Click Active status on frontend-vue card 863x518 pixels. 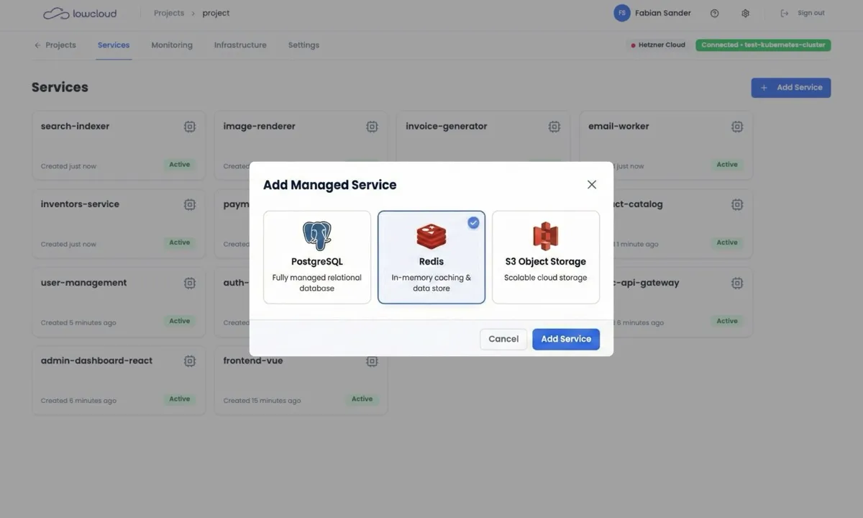coord(362,399)
